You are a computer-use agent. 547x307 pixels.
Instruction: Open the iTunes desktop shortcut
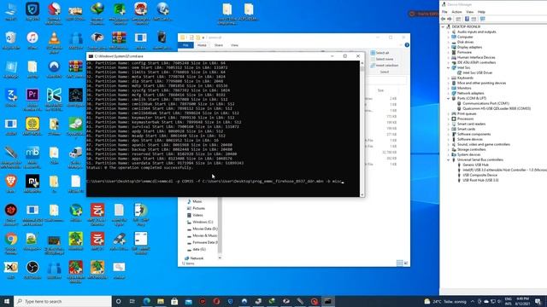32,40
